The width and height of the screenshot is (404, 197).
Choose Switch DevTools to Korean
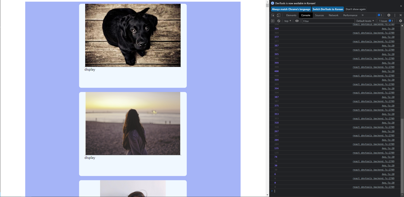[x=328, y=9]
